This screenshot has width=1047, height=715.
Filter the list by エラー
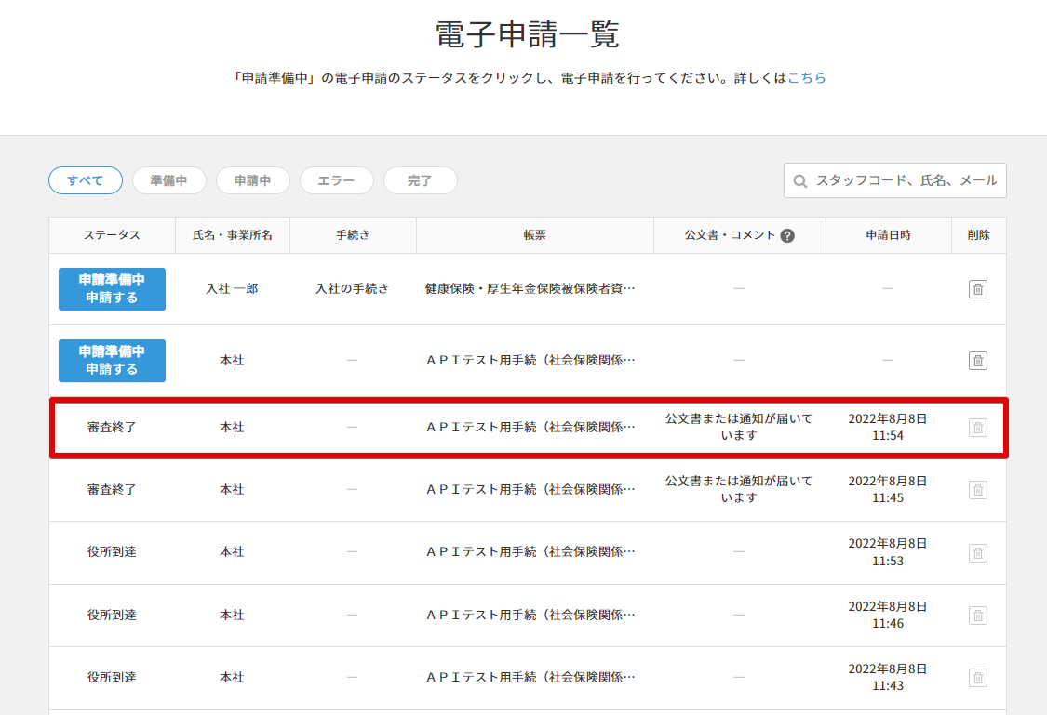[336, 180]
